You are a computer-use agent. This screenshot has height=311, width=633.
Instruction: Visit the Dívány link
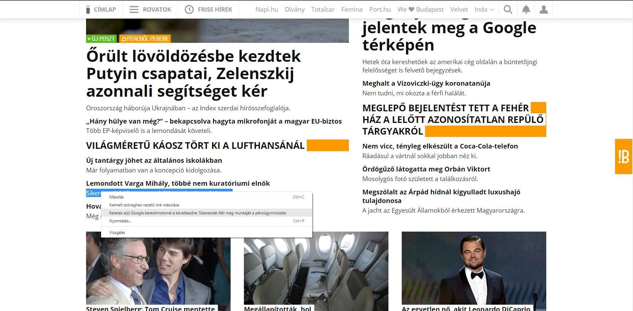coord(295,10)
